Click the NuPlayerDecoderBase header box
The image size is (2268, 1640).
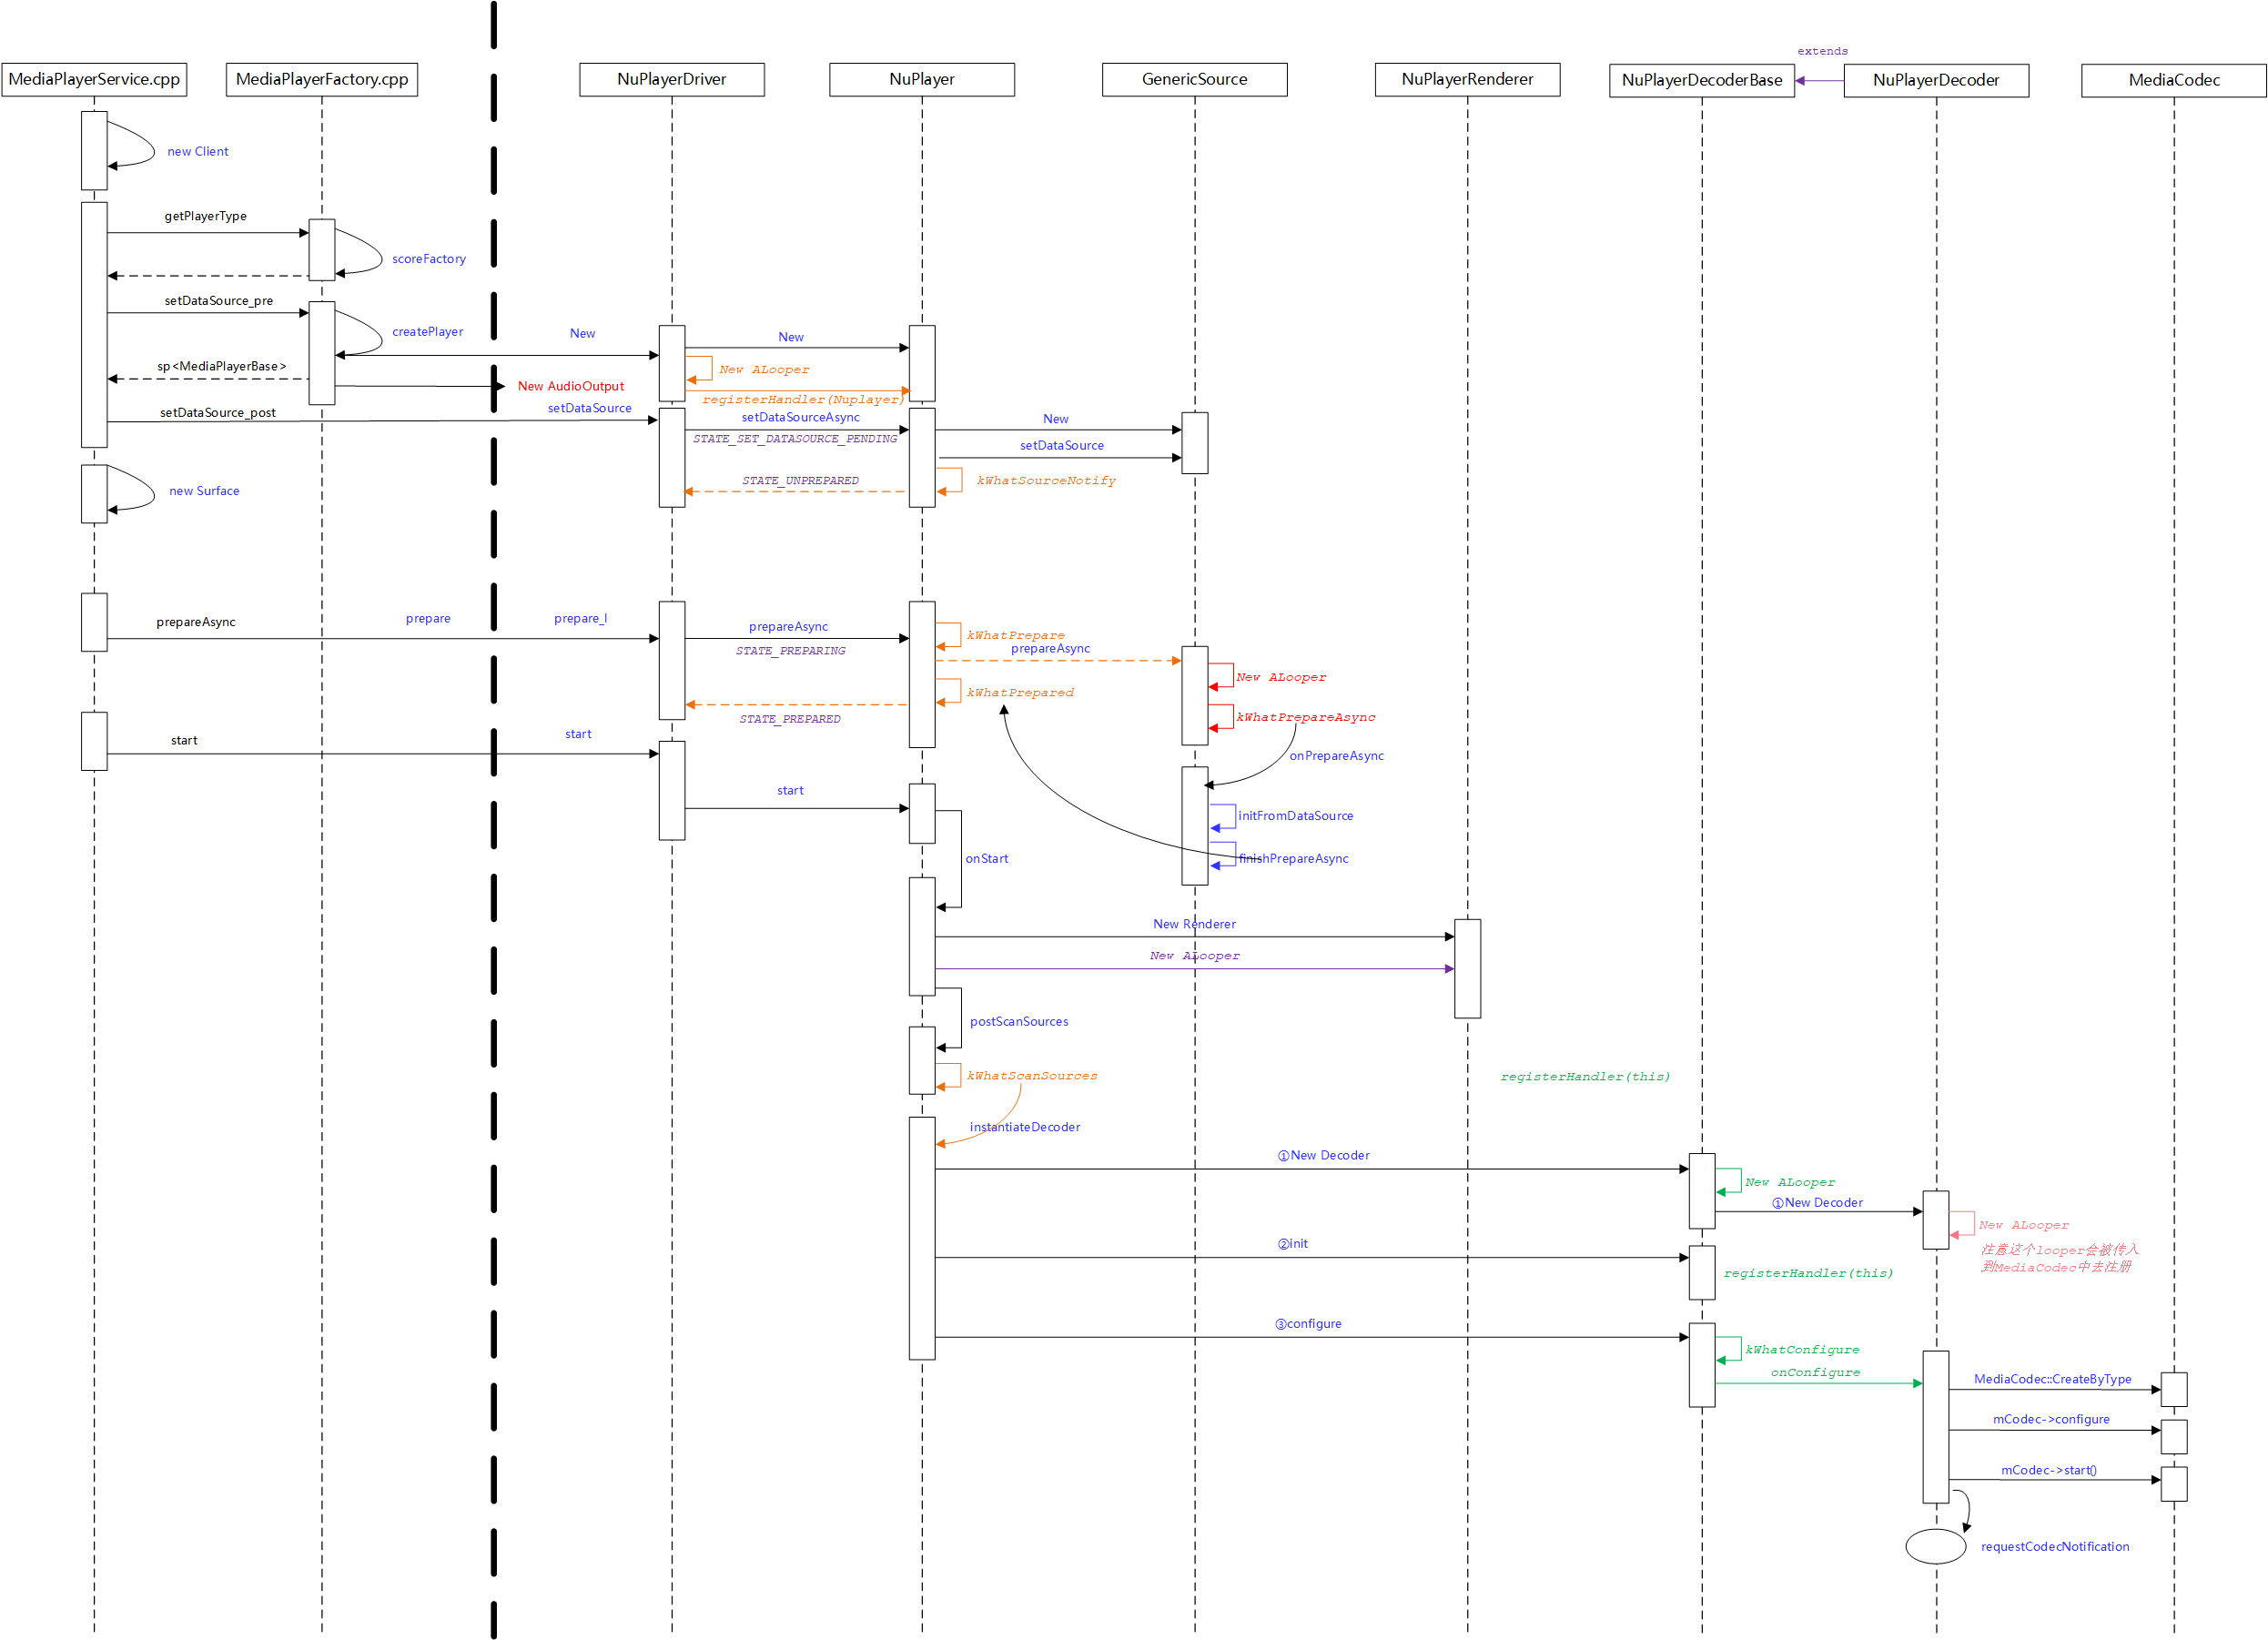pos(1701,80)
